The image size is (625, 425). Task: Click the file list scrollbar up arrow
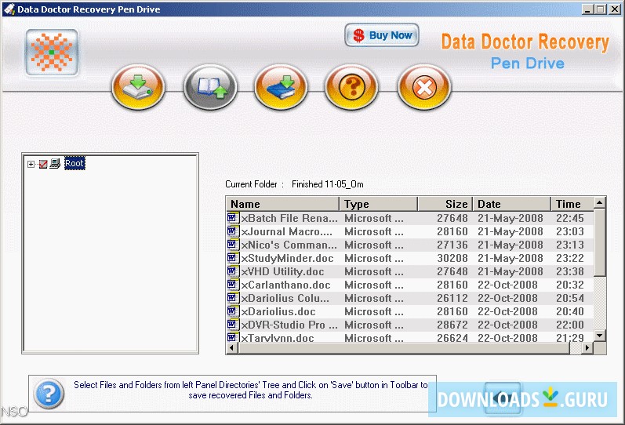click(x=600, y=204)
